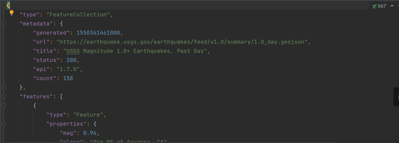Click the dark floating widget at right edge
The height and width of the screenshot is (143, 399).
396,97
